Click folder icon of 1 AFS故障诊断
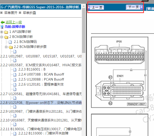Screen dimensions: 154x136 (6, 32)
